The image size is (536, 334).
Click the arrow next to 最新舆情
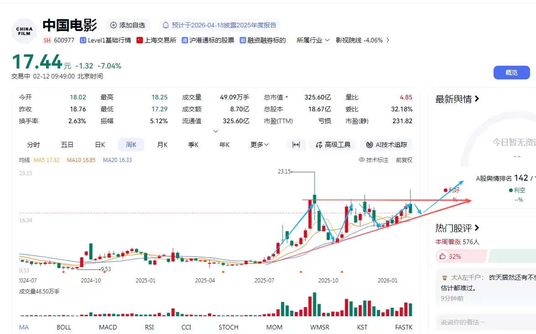[477, 99]
